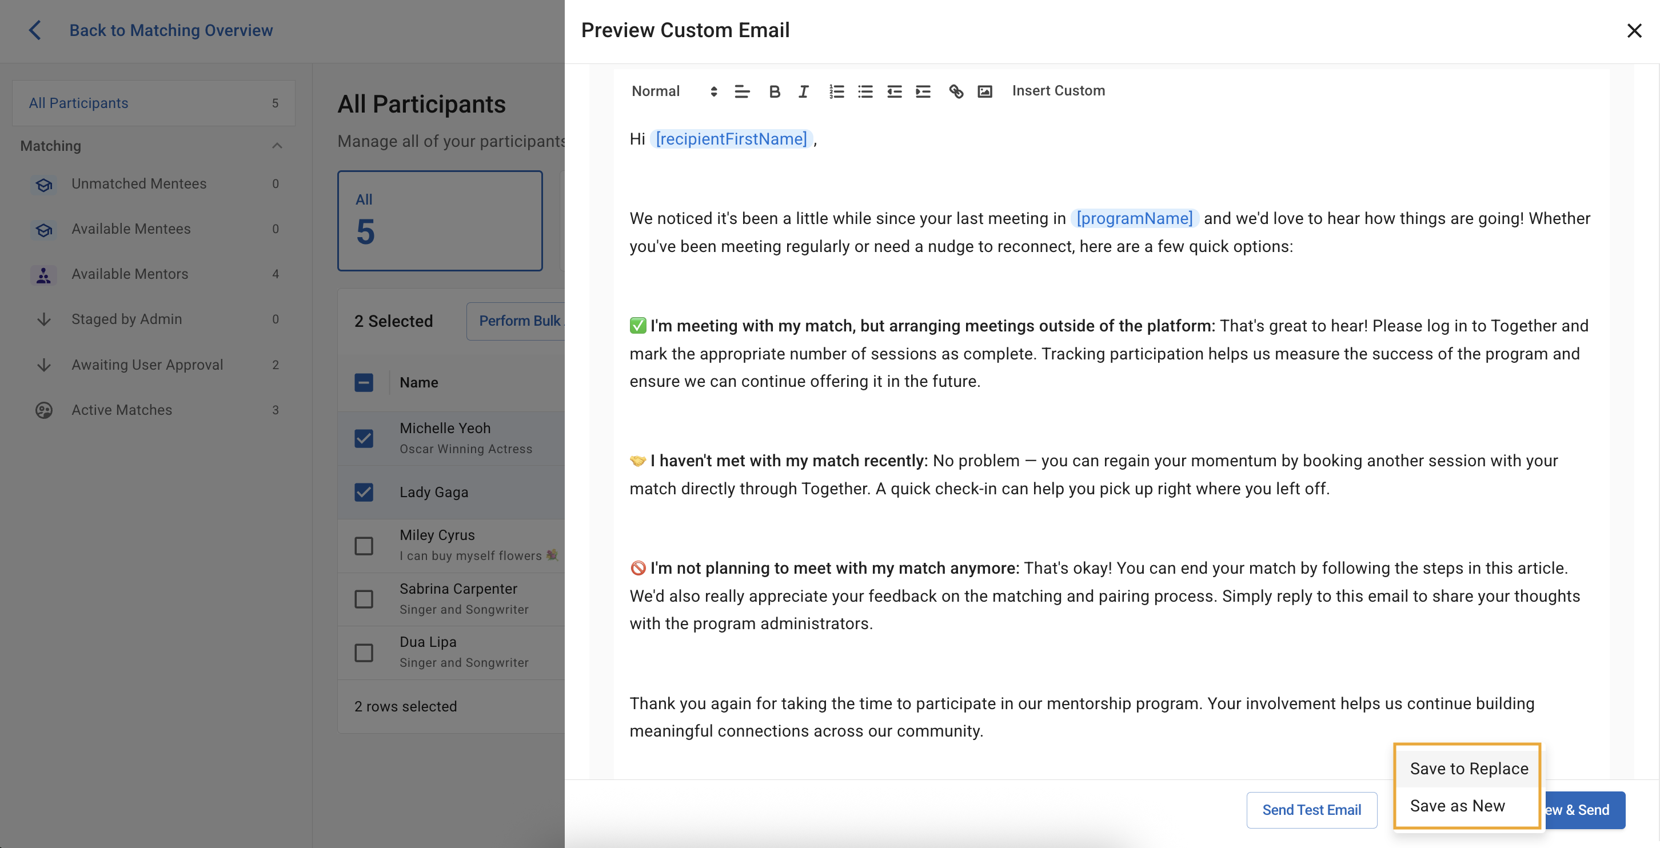The image size is (1660, 848).
Task: Click Send Test Email button
Action: 1311,809
